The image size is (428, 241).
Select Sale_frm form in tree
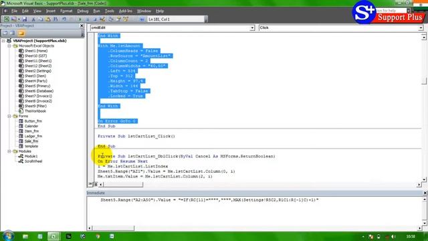31,141
